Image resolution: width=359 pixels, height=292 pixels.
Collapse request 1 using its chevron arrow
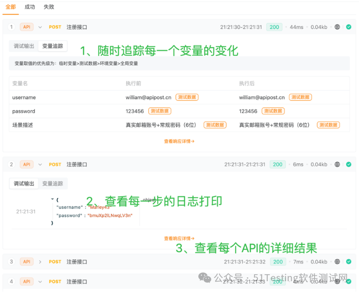pos(40,27)
